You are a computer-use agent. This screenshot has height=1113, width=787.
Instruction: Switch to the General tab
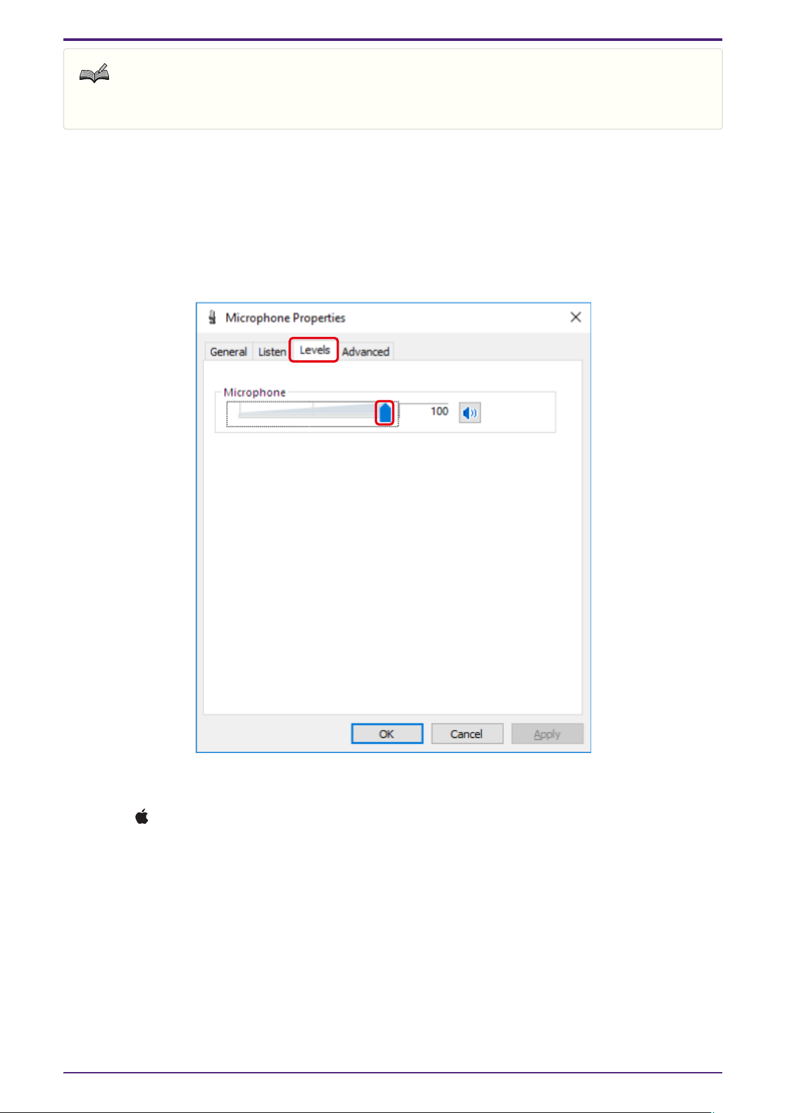(x=228, y=351)
